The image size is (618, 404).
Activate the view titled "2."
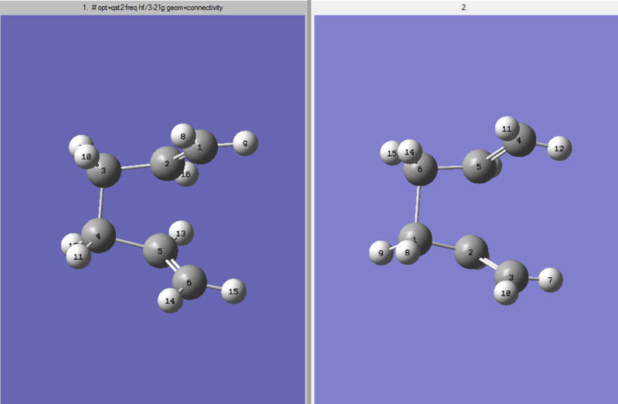click(465, 8)
